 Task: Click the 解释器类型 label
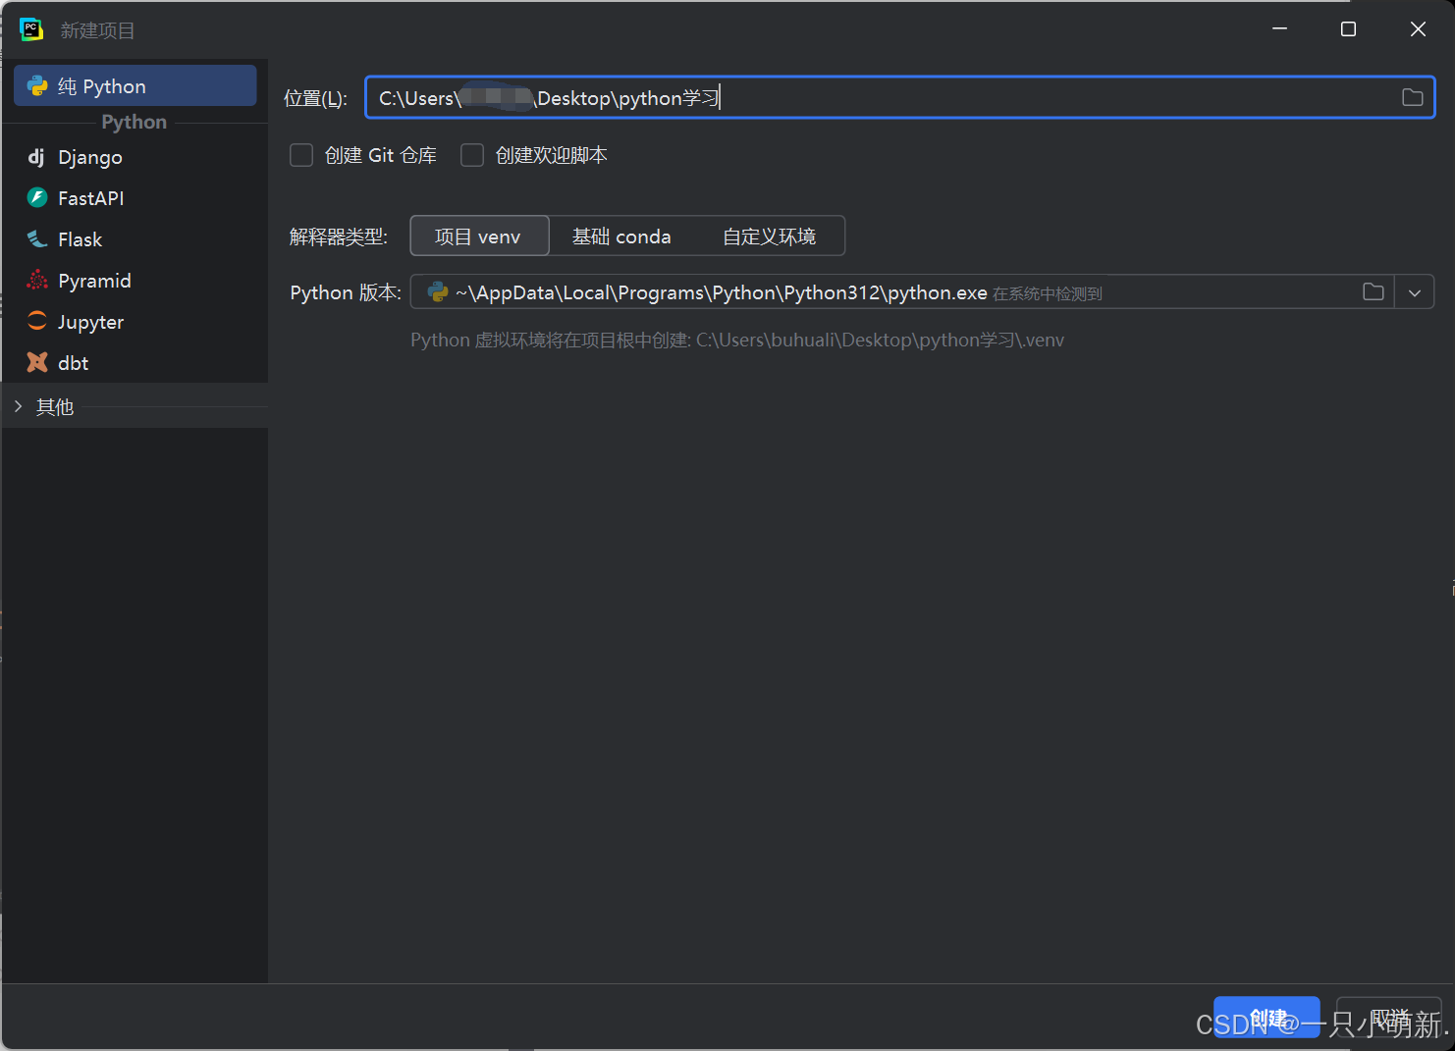tap(339, 236)
